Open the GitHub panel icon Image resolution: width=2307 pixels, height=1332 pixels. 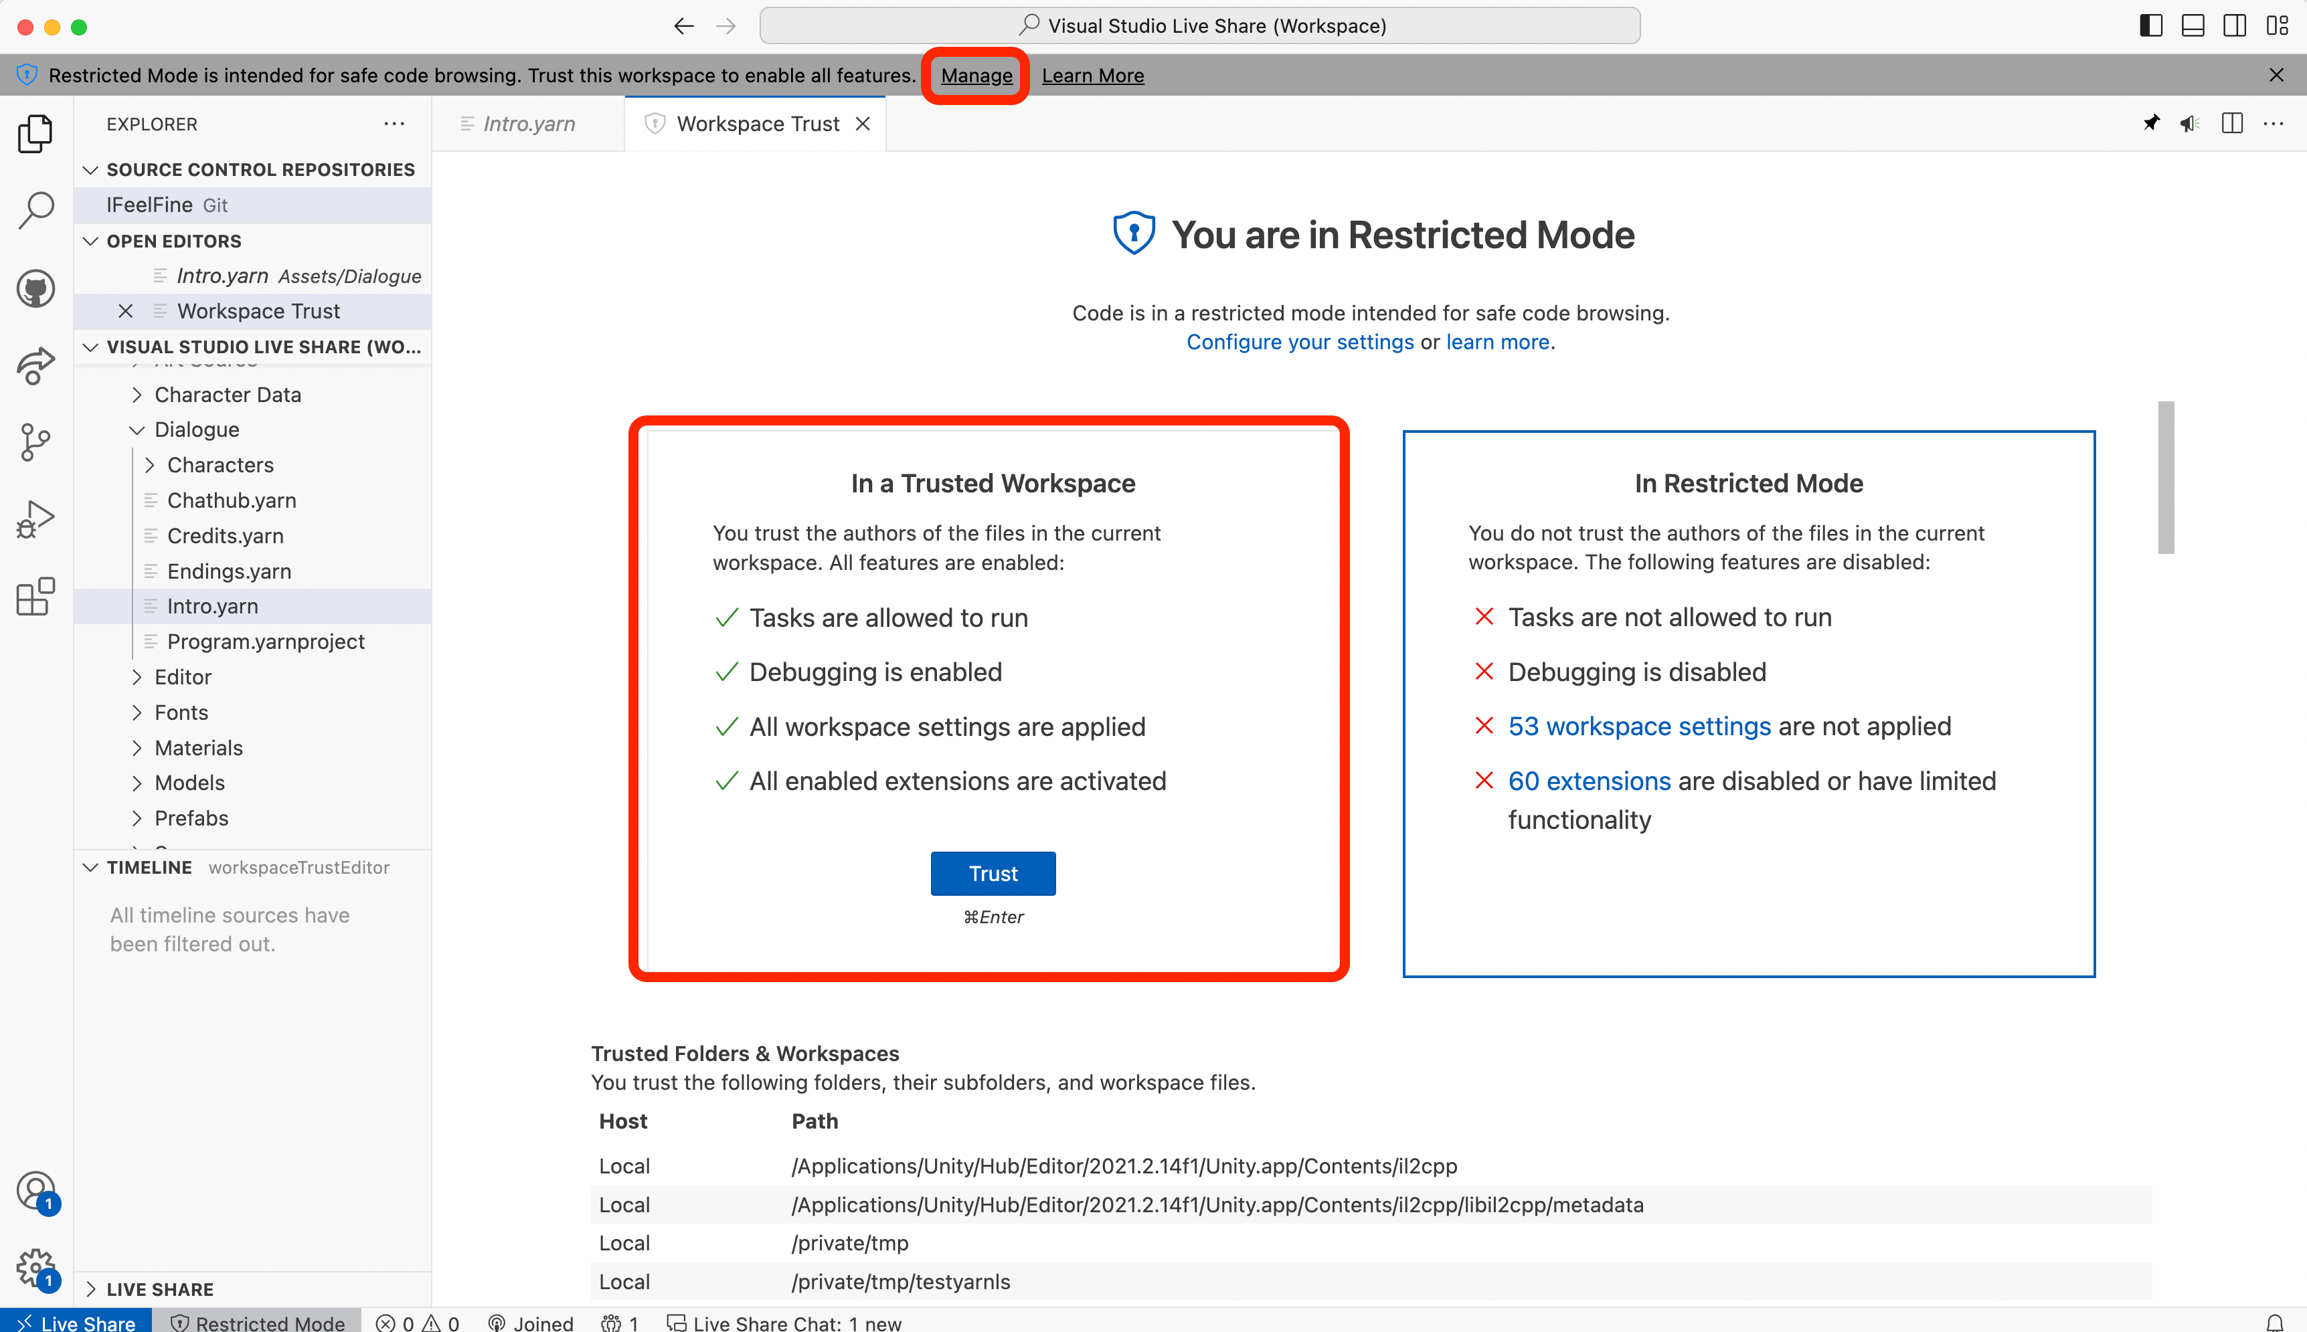coord(35,289)
